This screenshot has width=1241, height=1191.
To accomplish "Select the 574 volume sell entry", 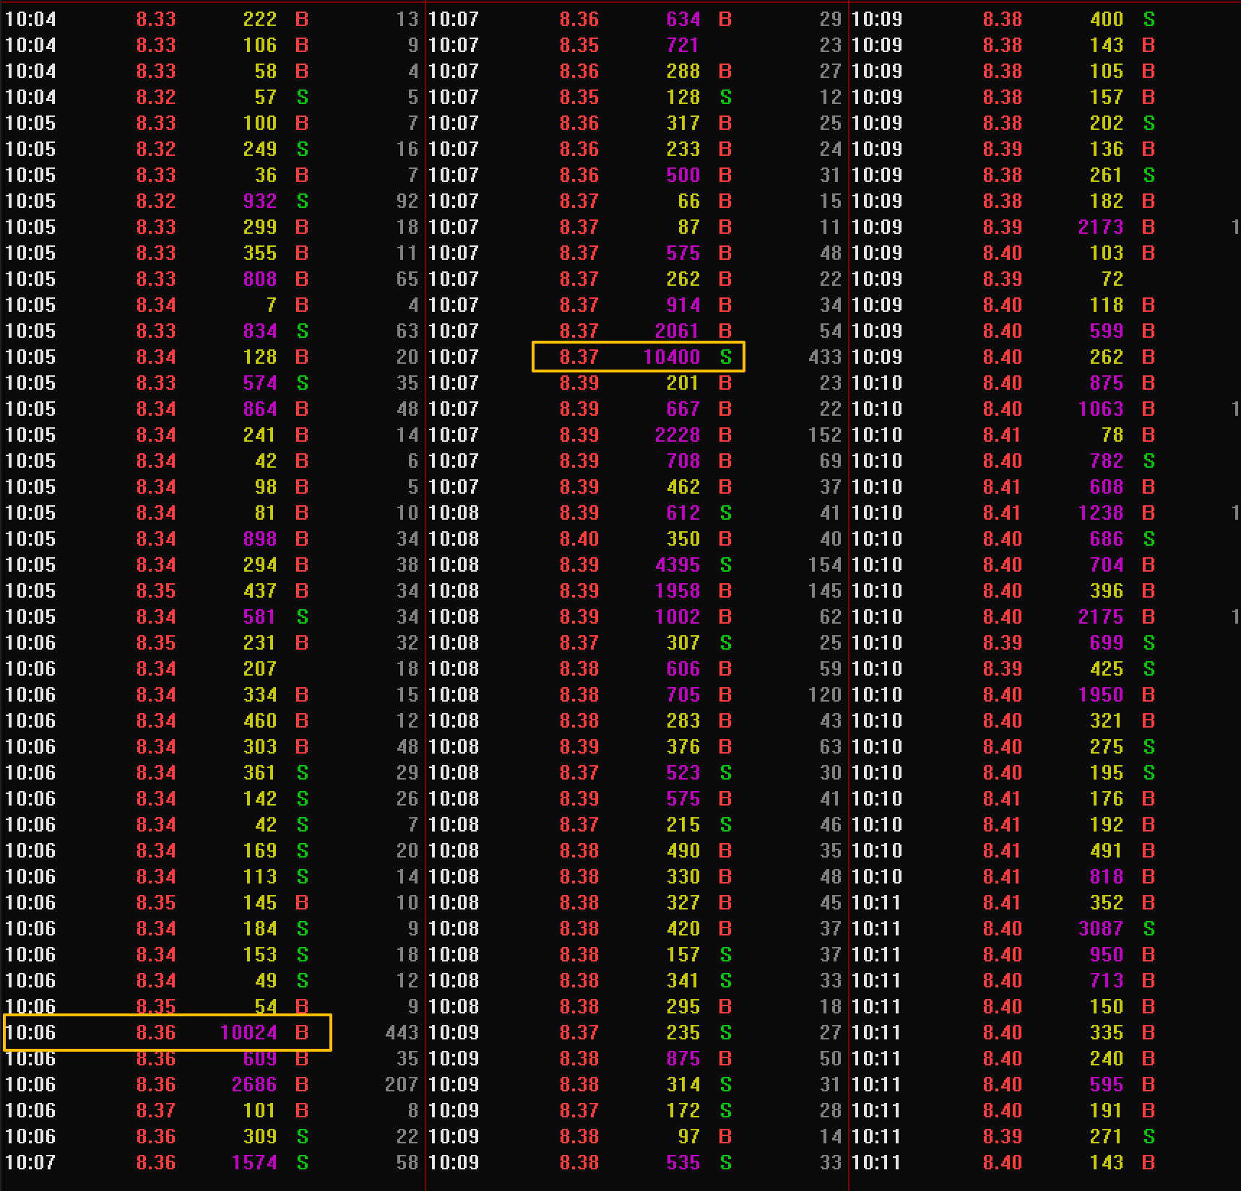I will tap(260, 383).
